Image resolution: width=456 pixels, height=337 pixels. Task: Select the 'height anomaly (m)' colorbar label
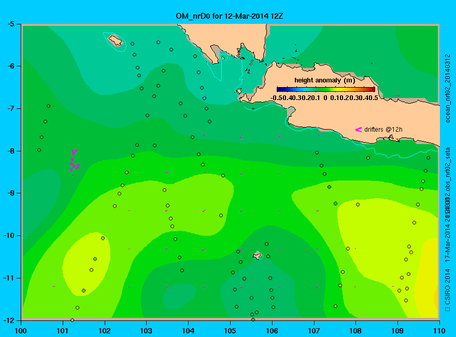pyautogui.click(x=324, y=80)
